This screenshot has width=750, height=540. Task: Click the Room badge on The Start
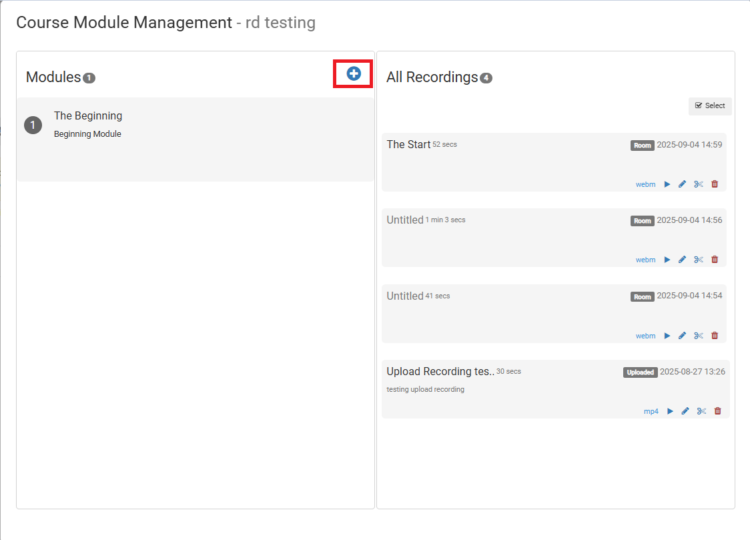point(642,146)
